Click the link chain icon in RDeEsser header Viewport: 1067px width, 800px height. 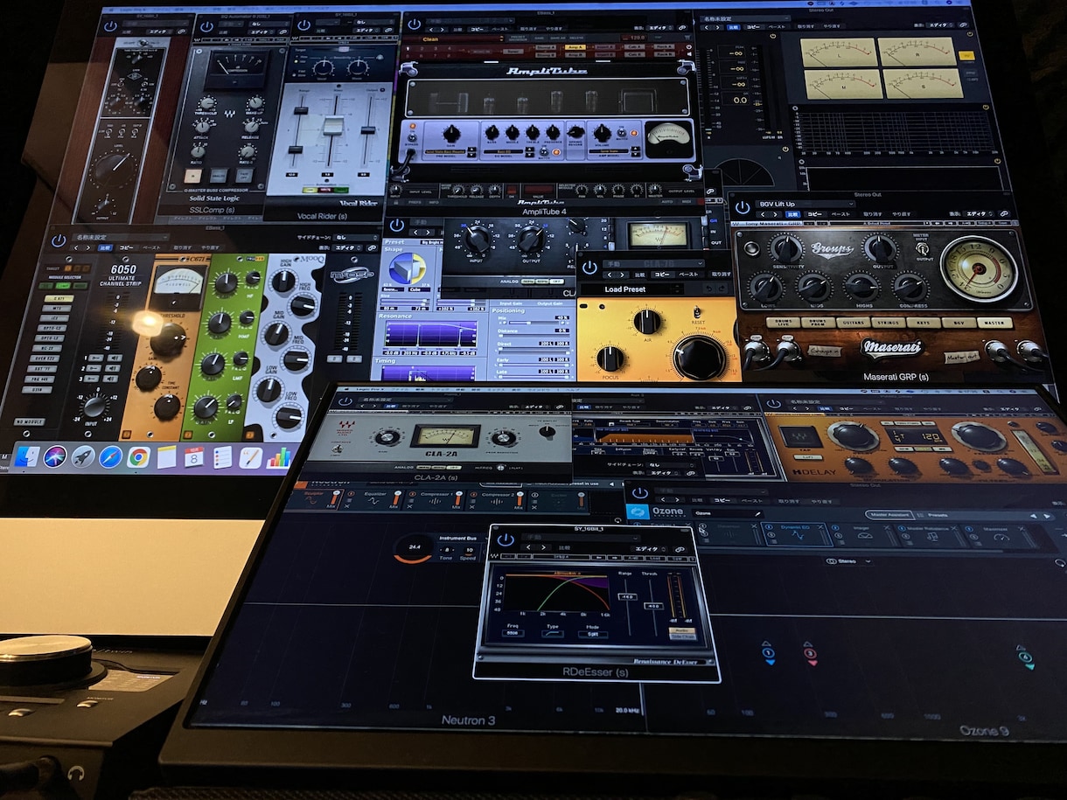pos(680,549)
